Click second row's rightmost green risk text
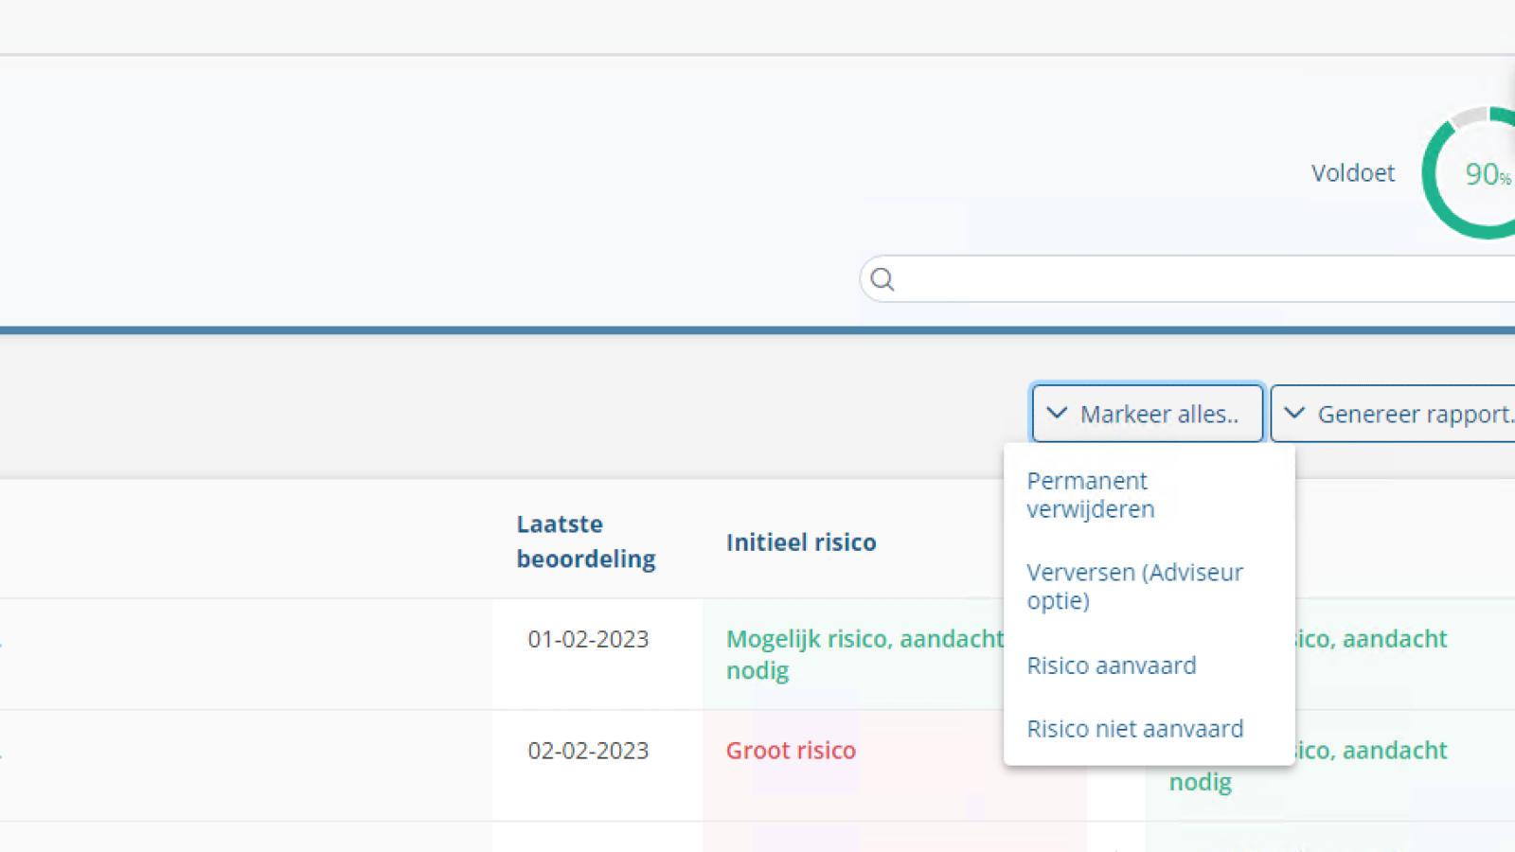 [x=1373, y=752]
